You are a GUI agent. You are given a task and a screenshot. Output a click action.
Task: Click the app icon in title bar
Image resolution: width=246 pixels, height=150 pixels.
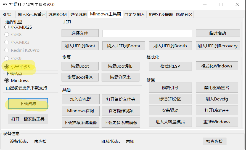tap(5, 4)
